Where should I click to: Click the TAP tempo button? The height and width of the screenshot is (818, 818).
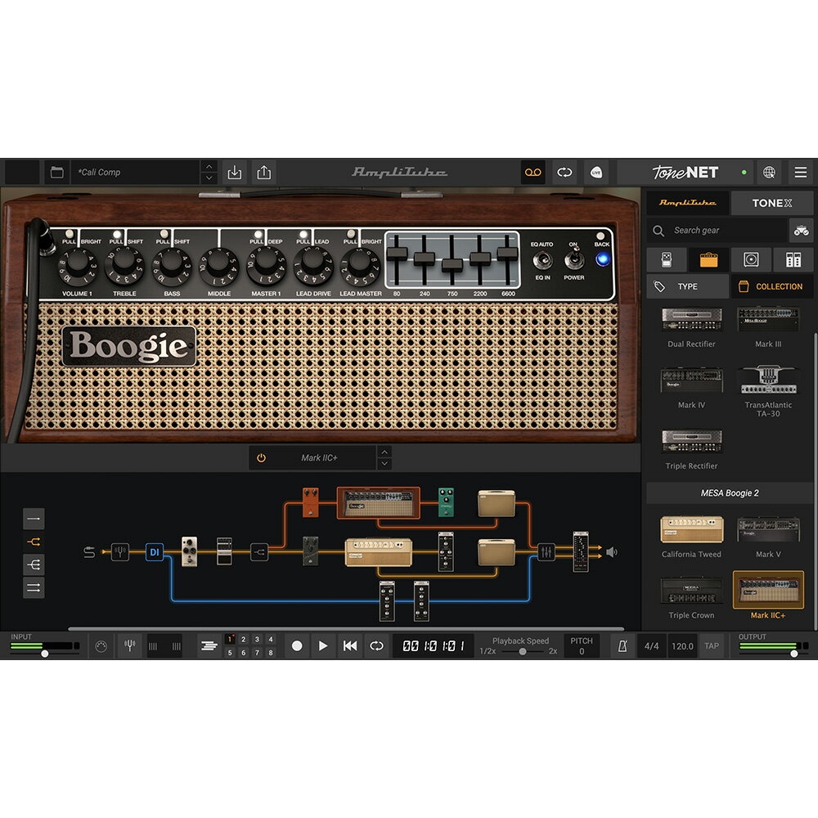(x=712, y=646)
